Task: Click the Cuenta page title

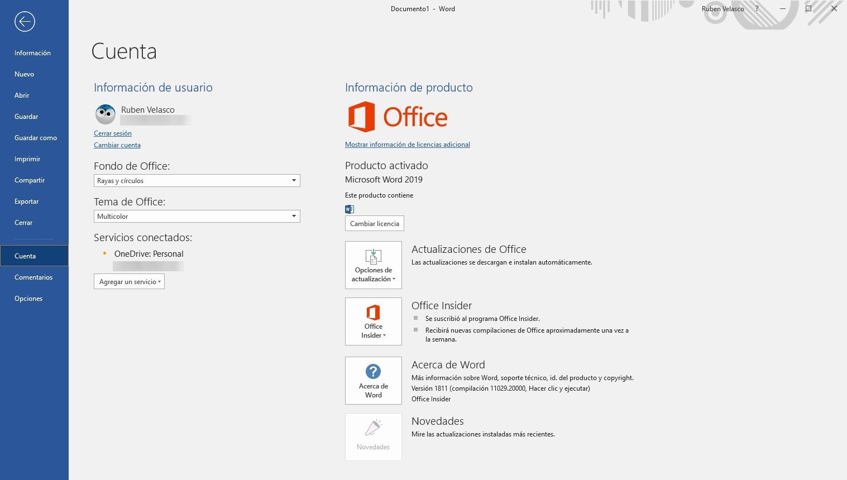Action: [124, 51]
